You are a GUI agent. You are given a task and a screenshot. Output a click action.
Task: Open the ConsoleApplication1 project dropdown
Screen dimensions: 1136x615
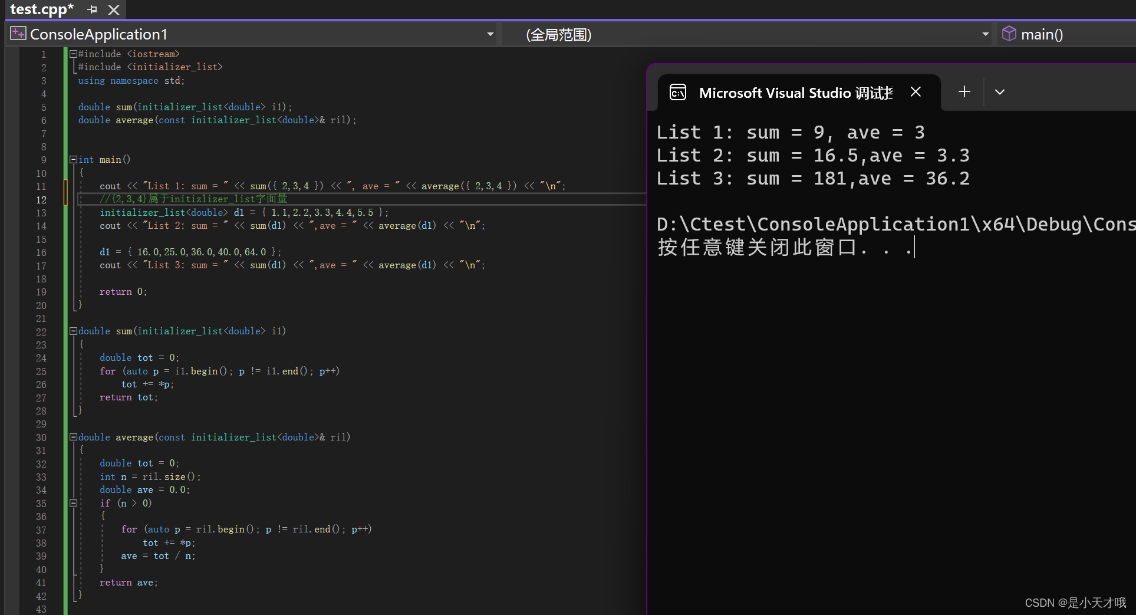(490, 34)
